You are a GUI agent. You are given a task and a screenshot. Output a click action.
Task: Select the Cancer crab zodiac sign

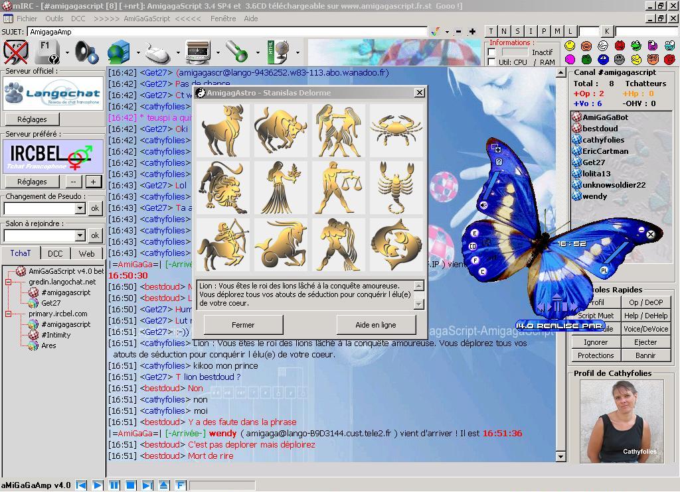(396, 131)
